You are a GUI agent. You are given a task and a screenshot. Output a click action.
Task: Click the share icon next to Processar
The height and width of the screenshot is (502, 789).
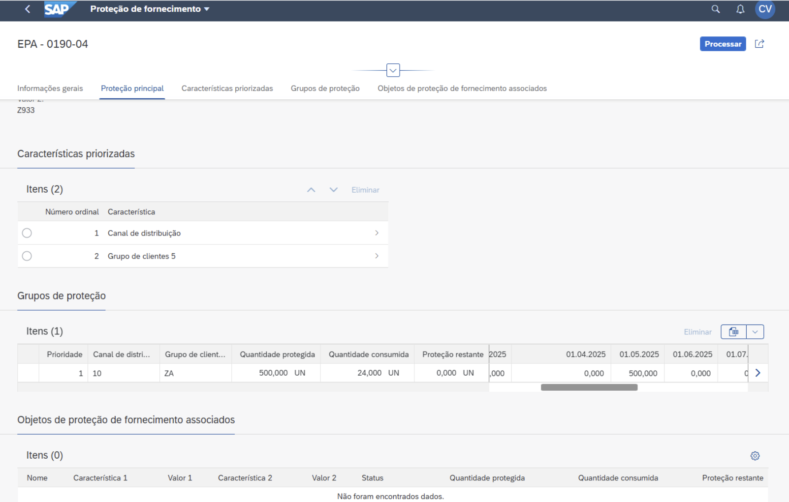click(759, 44)
